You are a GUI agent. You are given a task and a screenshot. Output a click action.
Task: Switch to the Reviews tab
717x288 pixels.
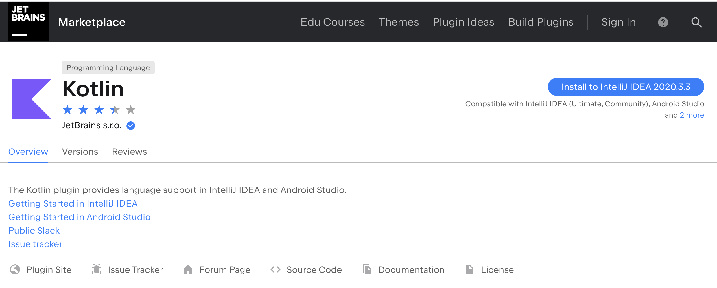(129, 152)
